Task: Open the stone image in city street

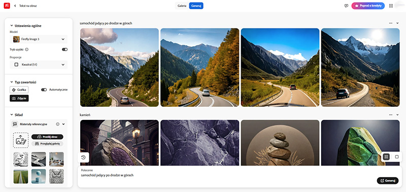Action: pyautogui.click(x=119, y=143)
